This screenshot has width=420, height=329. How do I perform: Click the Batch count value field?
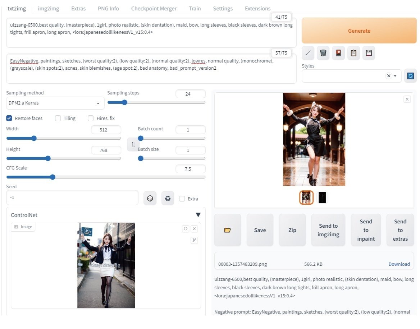coord(191,130)
